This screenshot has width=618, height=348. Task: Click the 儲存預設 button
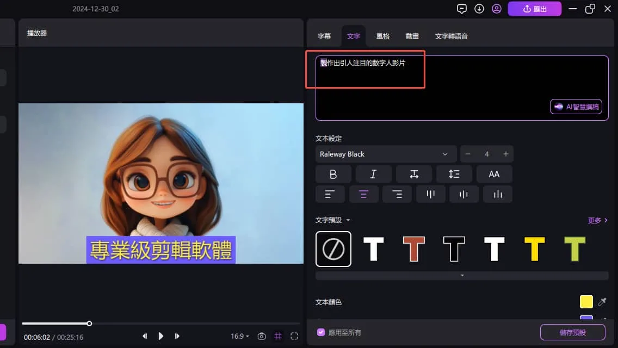click(x=572, y=332)
